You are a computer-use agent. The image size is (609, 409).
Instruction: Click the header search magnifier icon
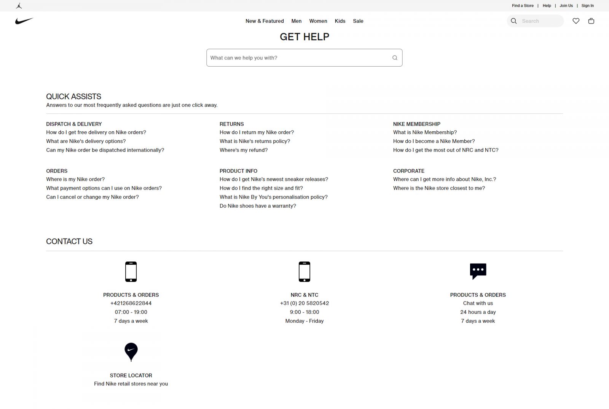point(514,21)
